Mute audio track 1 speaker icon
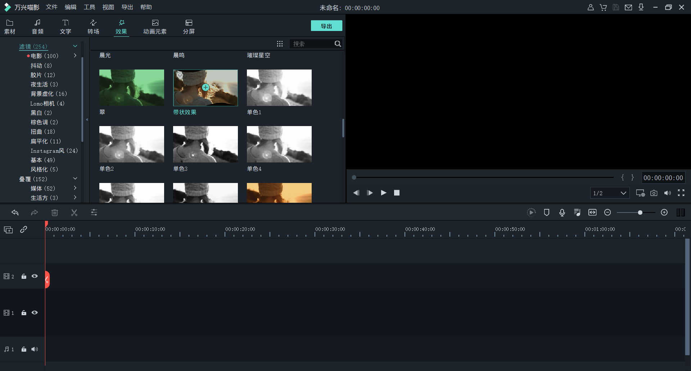Viewport: 691px width, 371px height. pyautogui.click(x=35, y=349)
